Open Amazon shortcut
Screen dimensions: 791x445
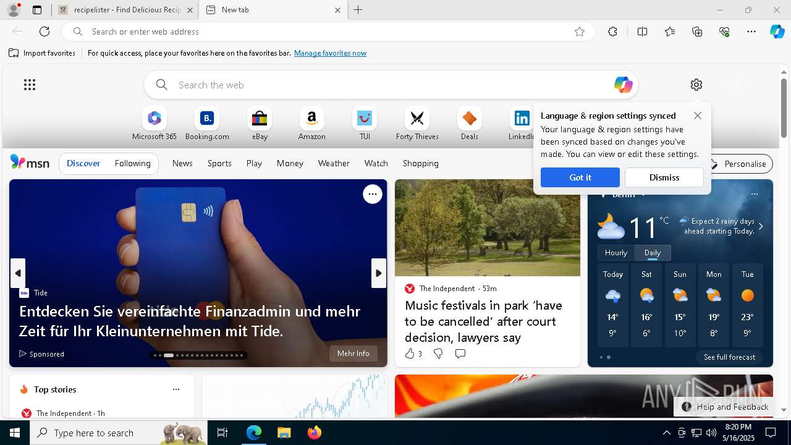pyautogui.click(x=311, y=124)
